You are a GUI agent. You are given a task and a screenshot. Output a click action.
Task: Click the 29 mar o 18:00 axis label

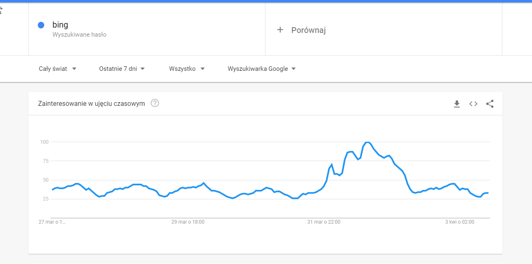[x=188, y=222]
